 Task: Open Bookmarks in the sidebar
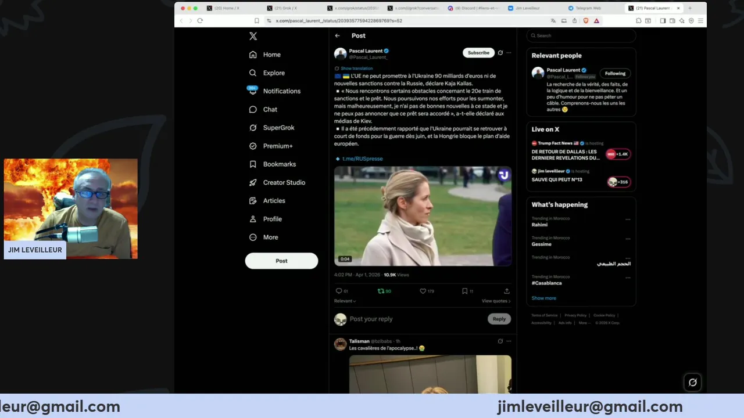pyautogui.click(x=272, y=164)
